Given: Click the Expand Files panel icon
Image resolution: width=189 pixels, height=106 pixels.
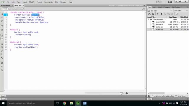Looking at the screenshot, I should point(177,14).
